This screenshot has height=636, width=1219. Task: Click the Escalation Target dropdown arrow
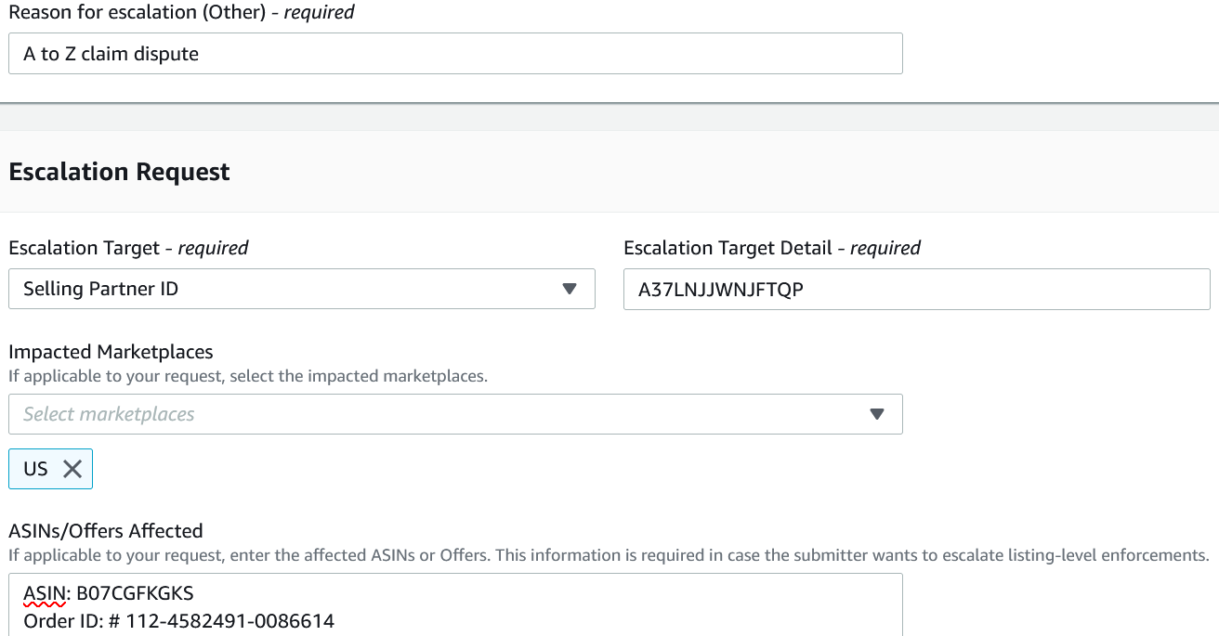(570, 289)
